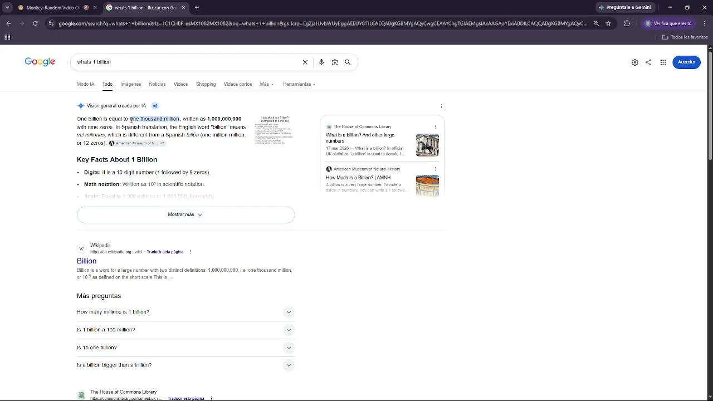Open 'How Much Is a Billion? | AMNH' link
Viewport: 713px width, 401px height.
358,178
